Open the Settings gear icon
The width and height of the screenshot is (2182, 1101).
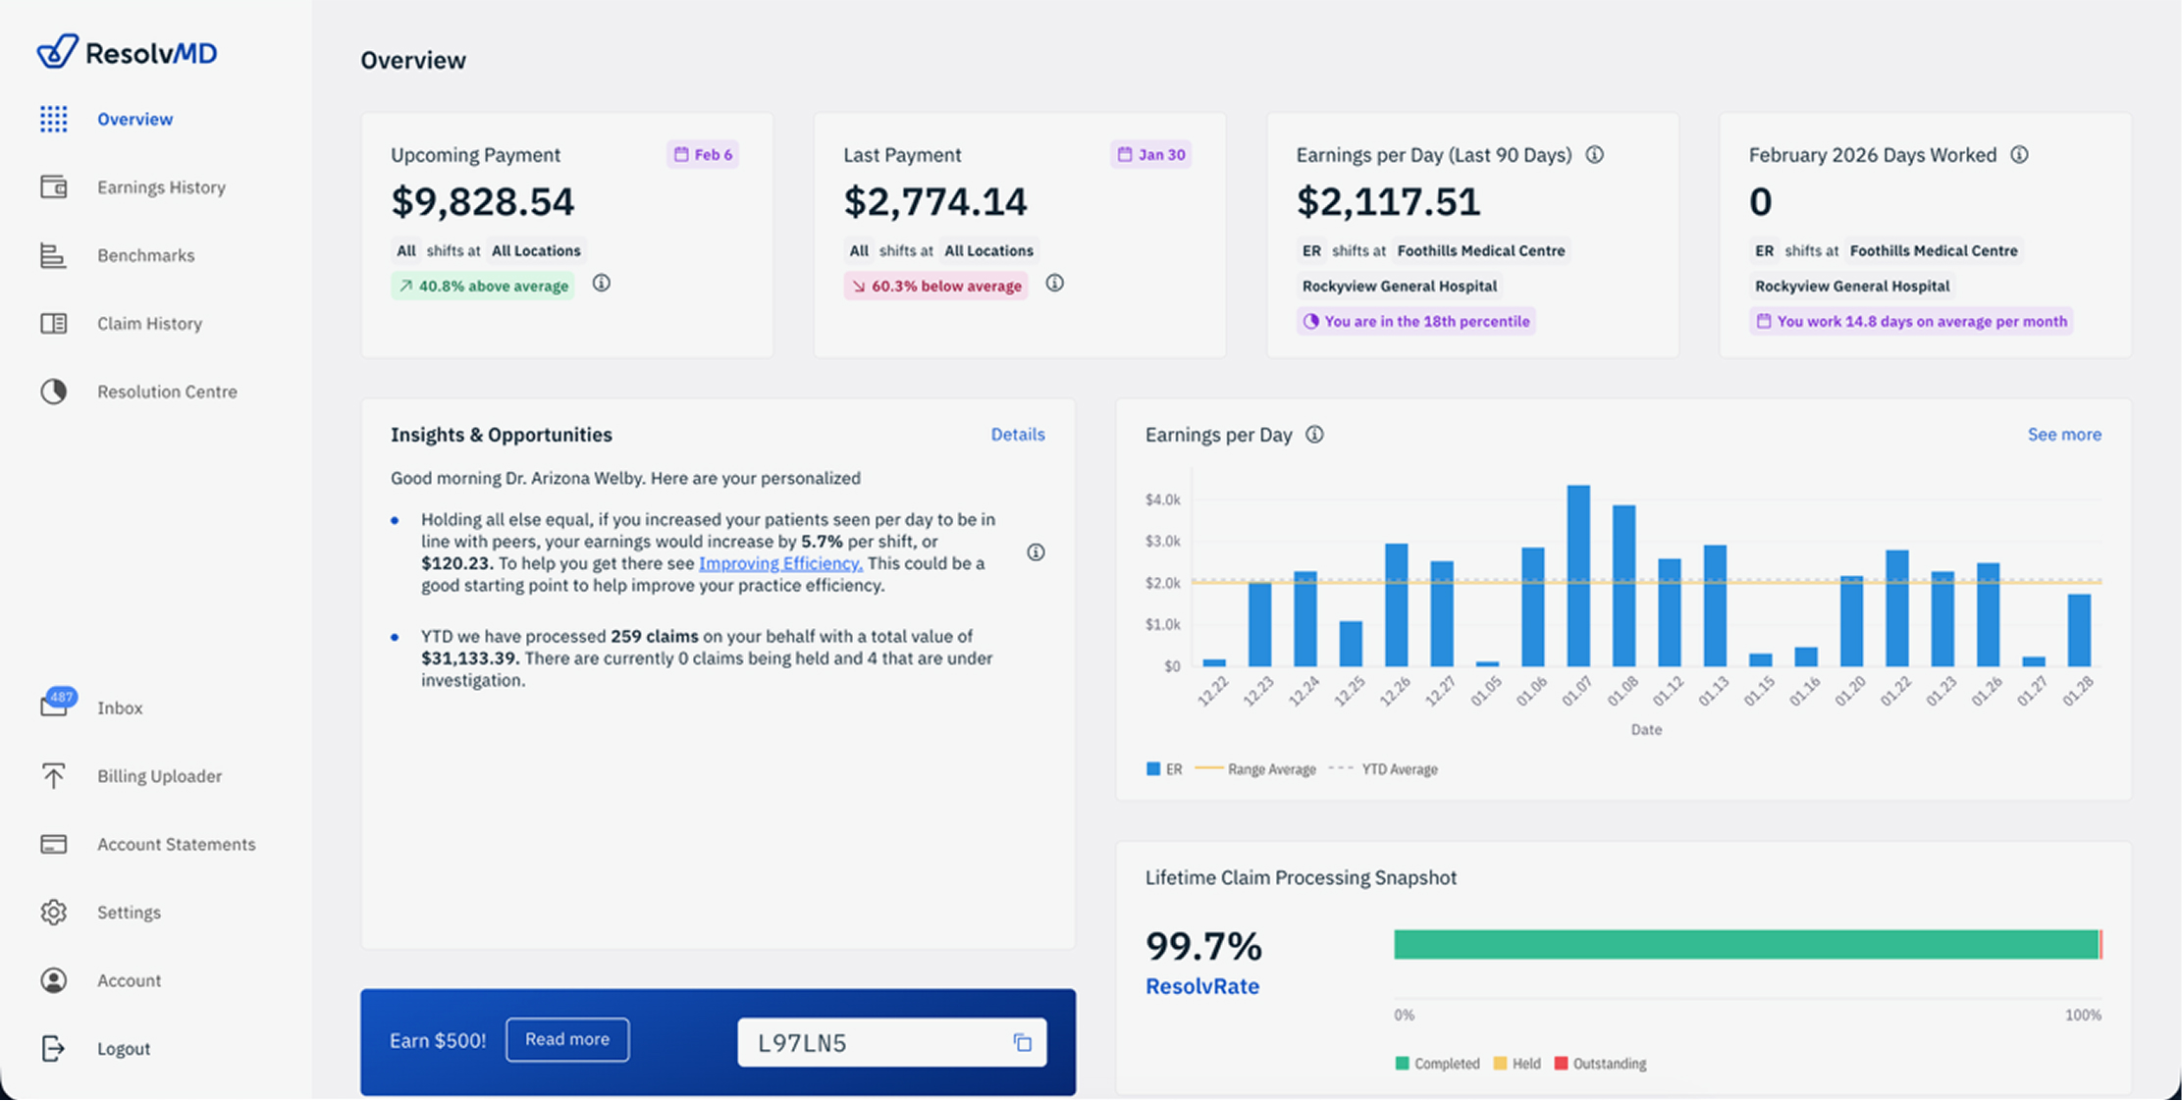pos(53,913)
